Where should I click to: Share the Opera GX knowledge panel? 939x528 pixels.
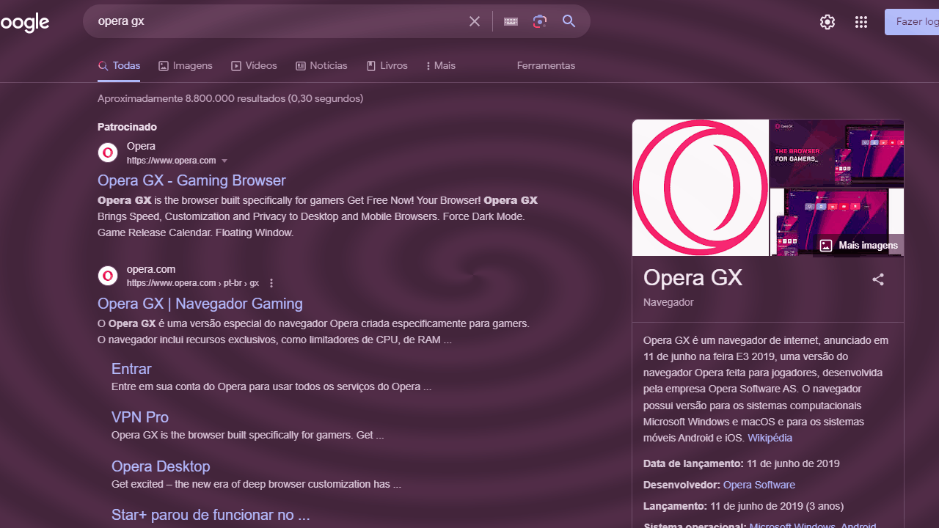[x=878, y=279]
